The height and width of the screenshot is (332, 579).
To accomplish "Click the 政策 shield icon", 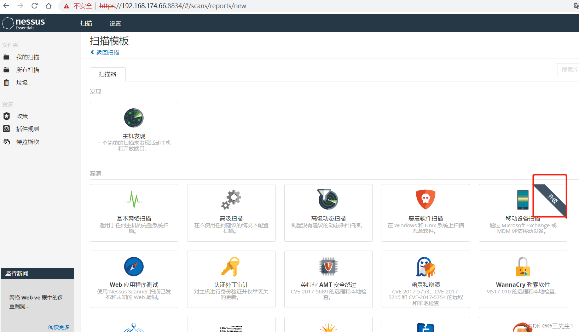I will 6,116.
